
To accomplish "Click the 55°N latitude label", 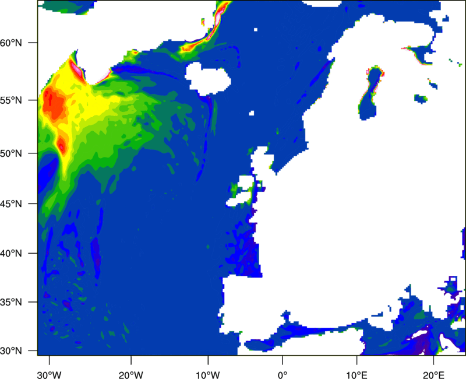I will 11,100.
